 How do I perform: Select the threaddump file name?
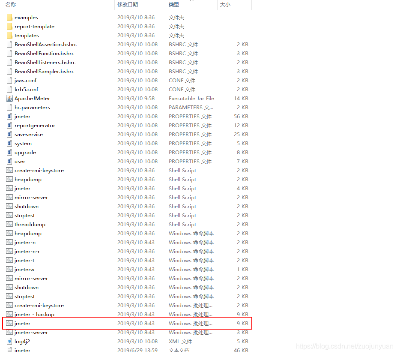tap(30, 225)
